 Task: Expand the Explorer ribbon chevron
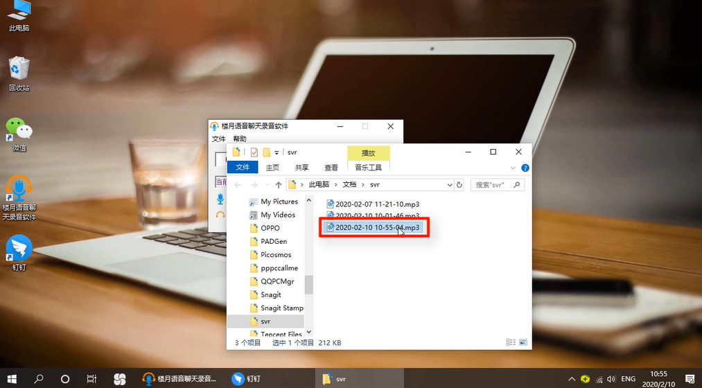(x=513, y=168)
